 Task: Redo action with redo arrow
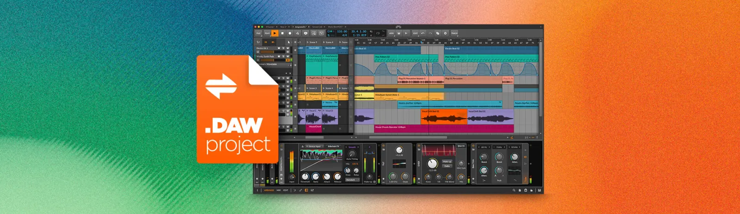coord(430,33)
